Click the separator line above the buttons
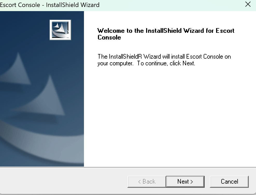This screenshot has height=195, width=256. (x=128, y=167)
